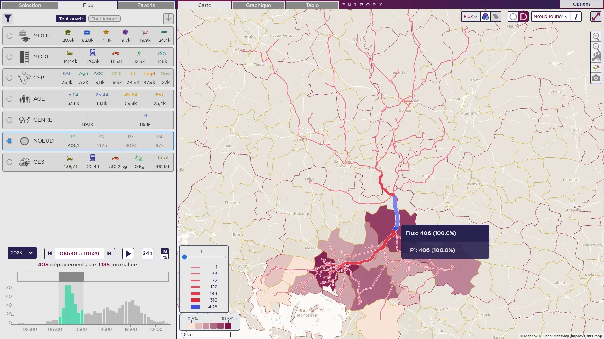Select the GENRE radio button

coord(9,120)
